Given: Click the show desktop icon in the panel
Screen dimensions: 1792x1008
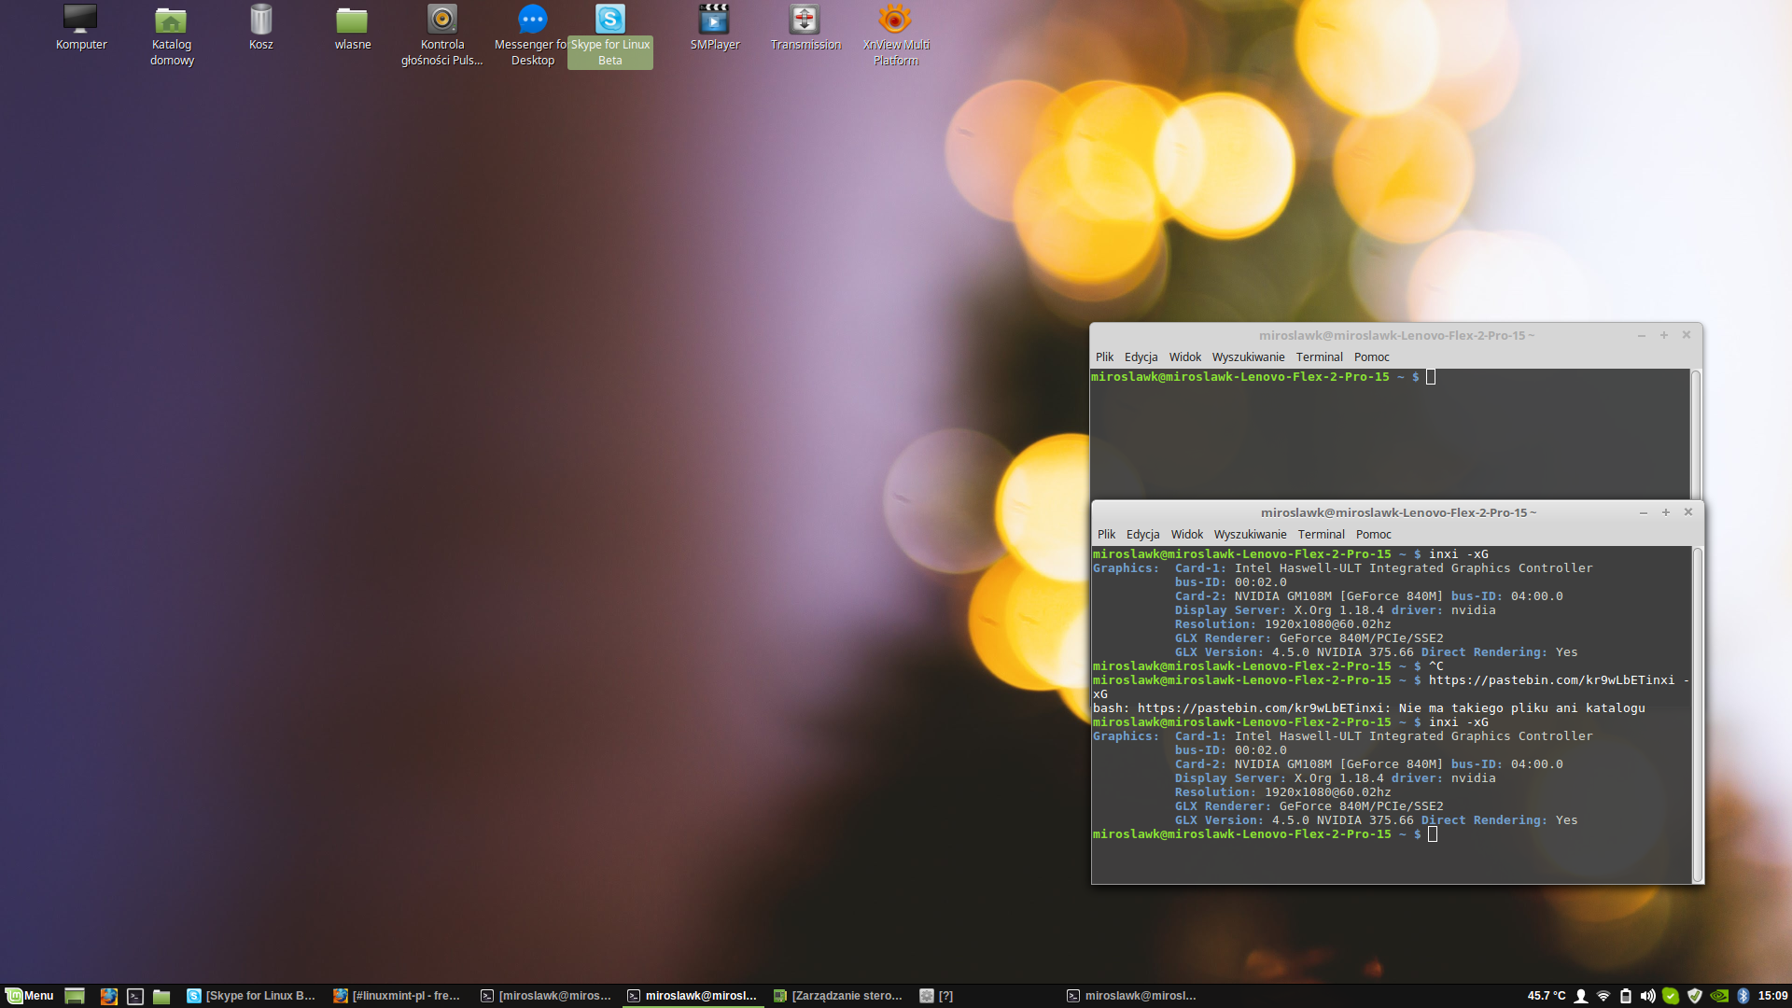Looking at the screenshot, I should [75, 996].
